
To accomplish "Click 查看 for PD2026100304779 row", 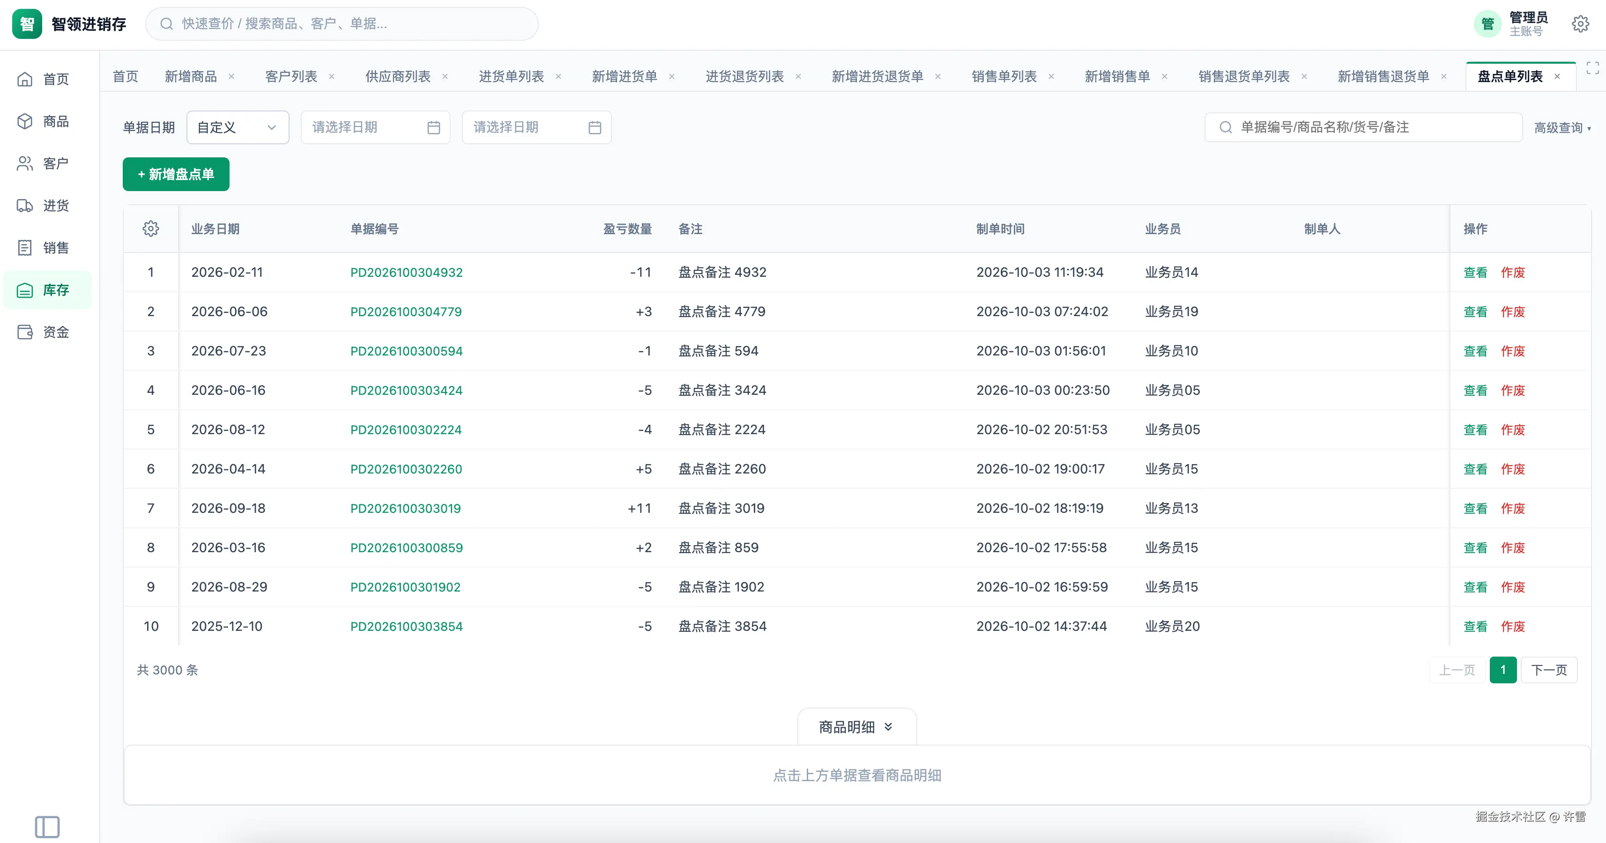I will 1475,311.
